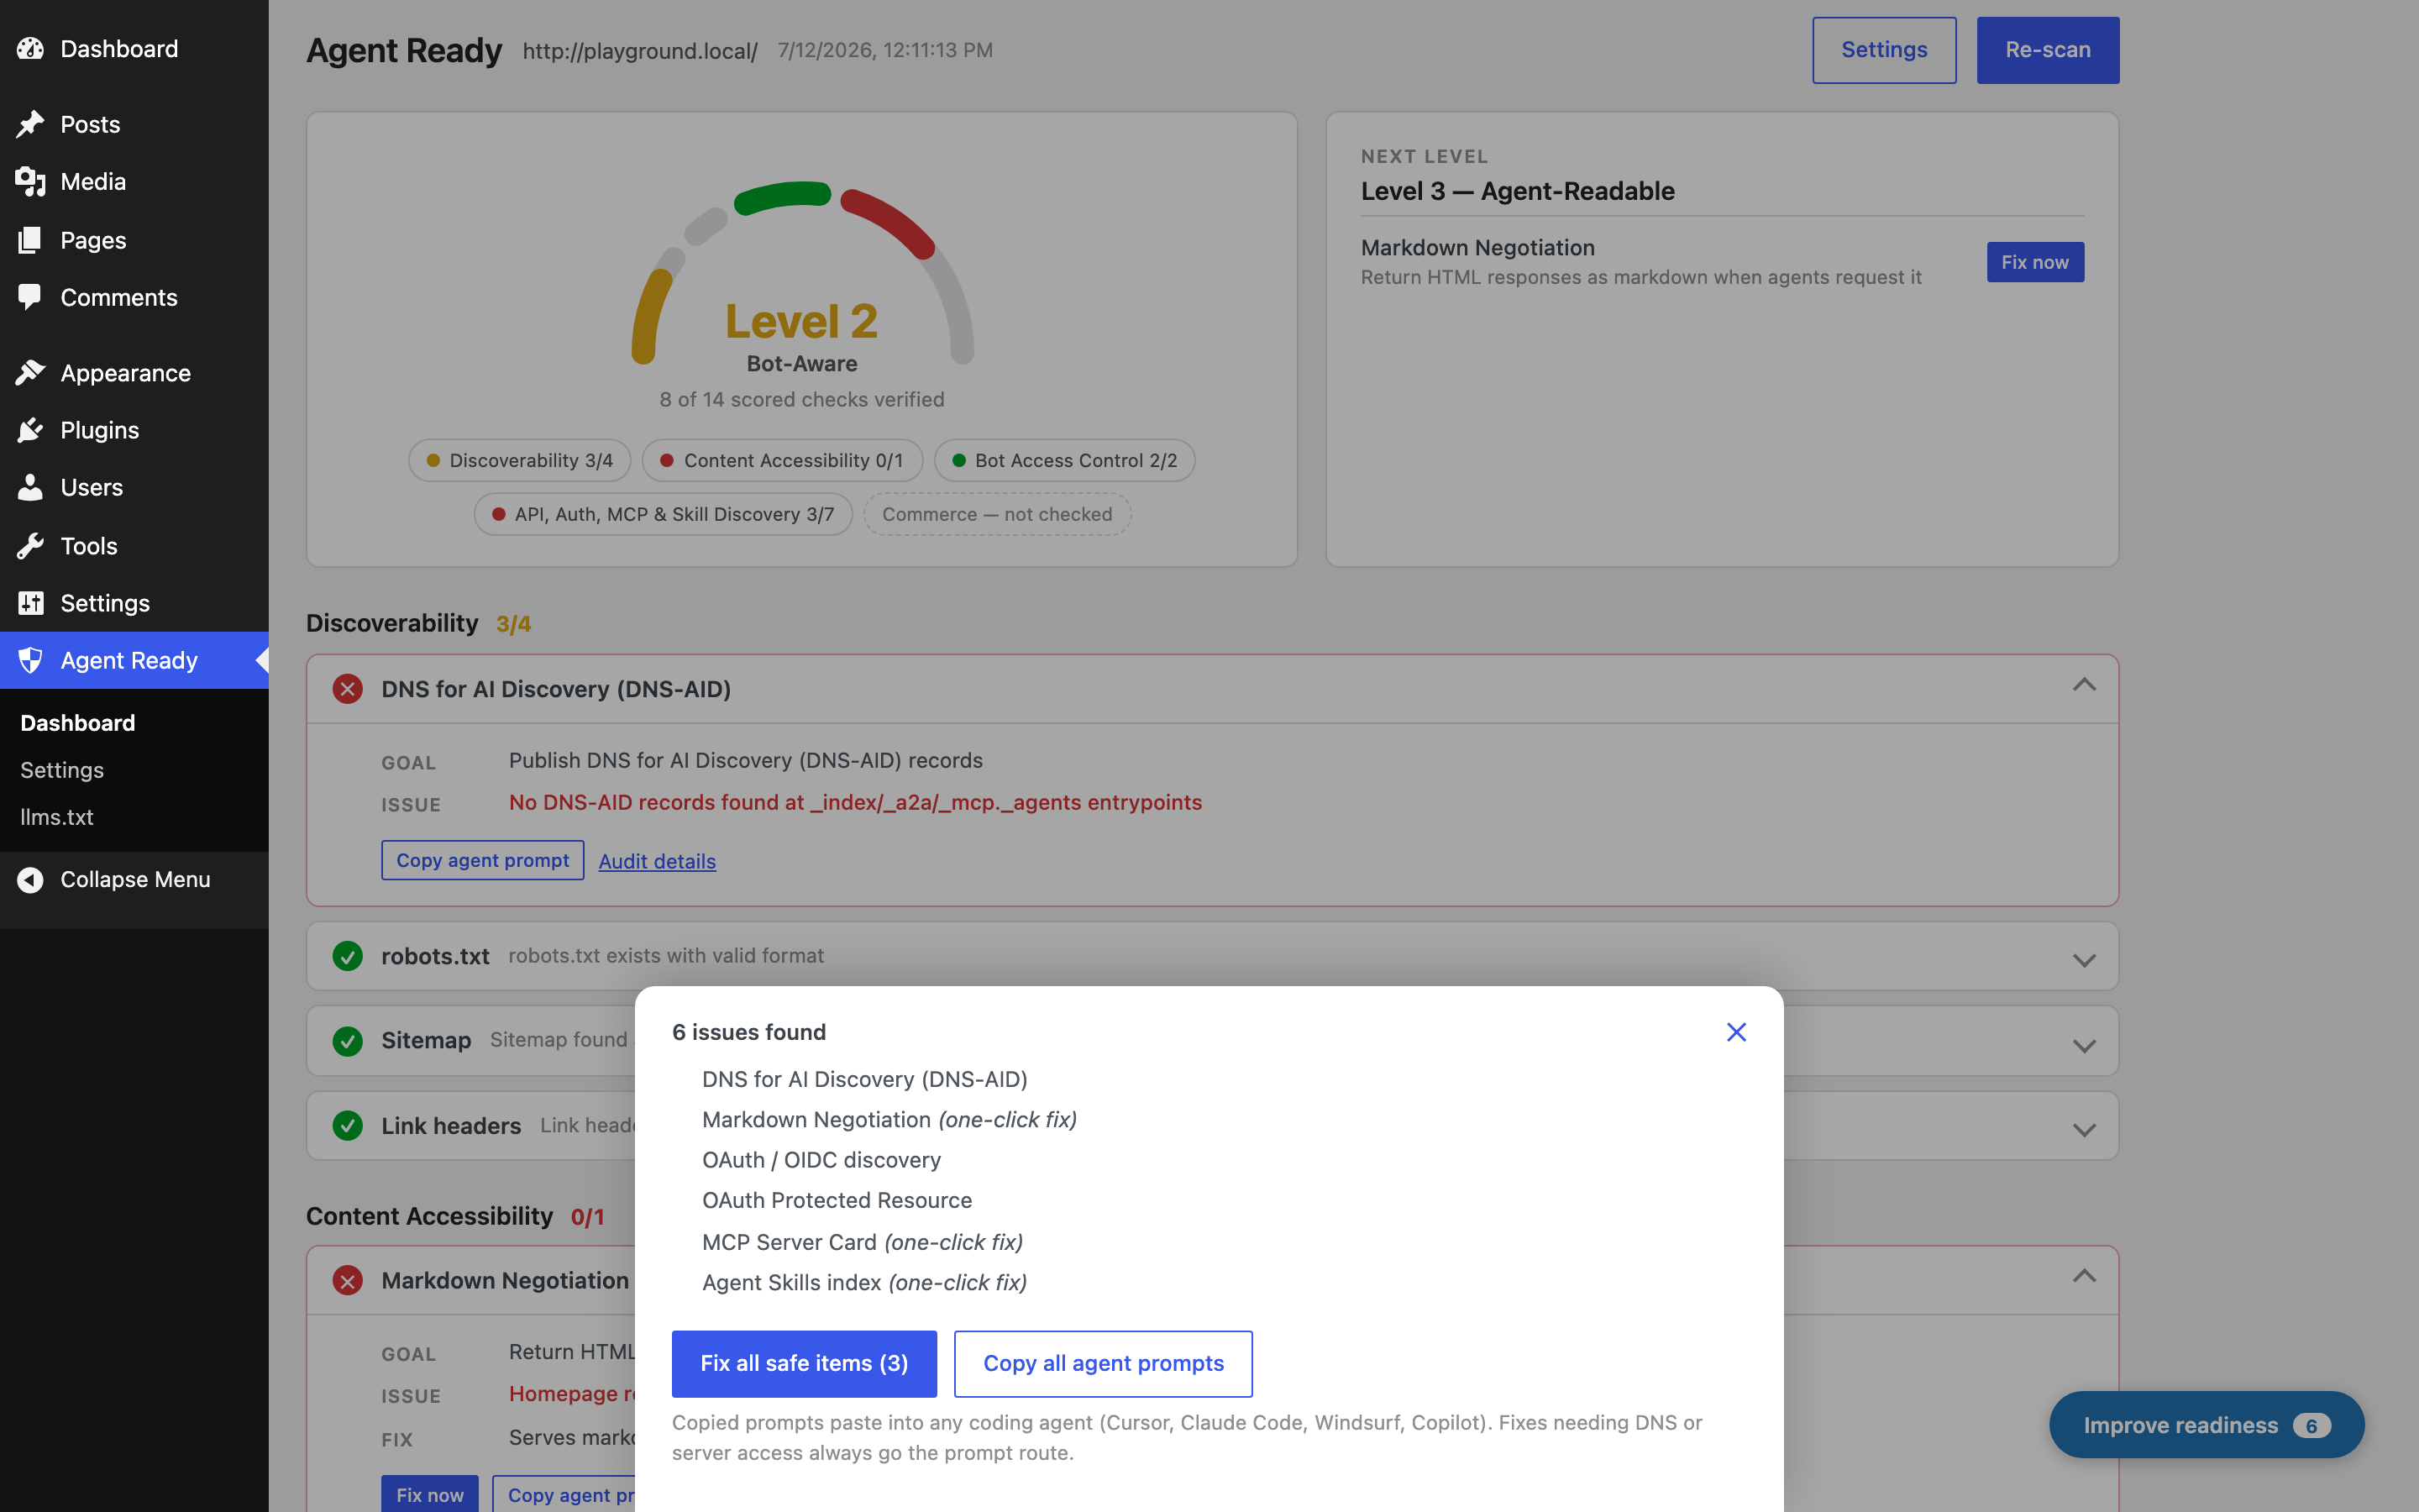Click the Posts pushpin icon
The image size is (2419, 1512).
click(x=30, y=124)
